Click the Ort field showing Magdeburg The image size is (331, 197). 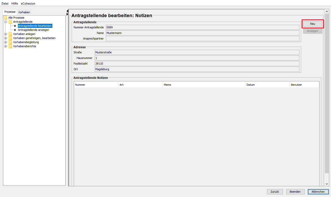pyautogui.click(x=197, y=69)
